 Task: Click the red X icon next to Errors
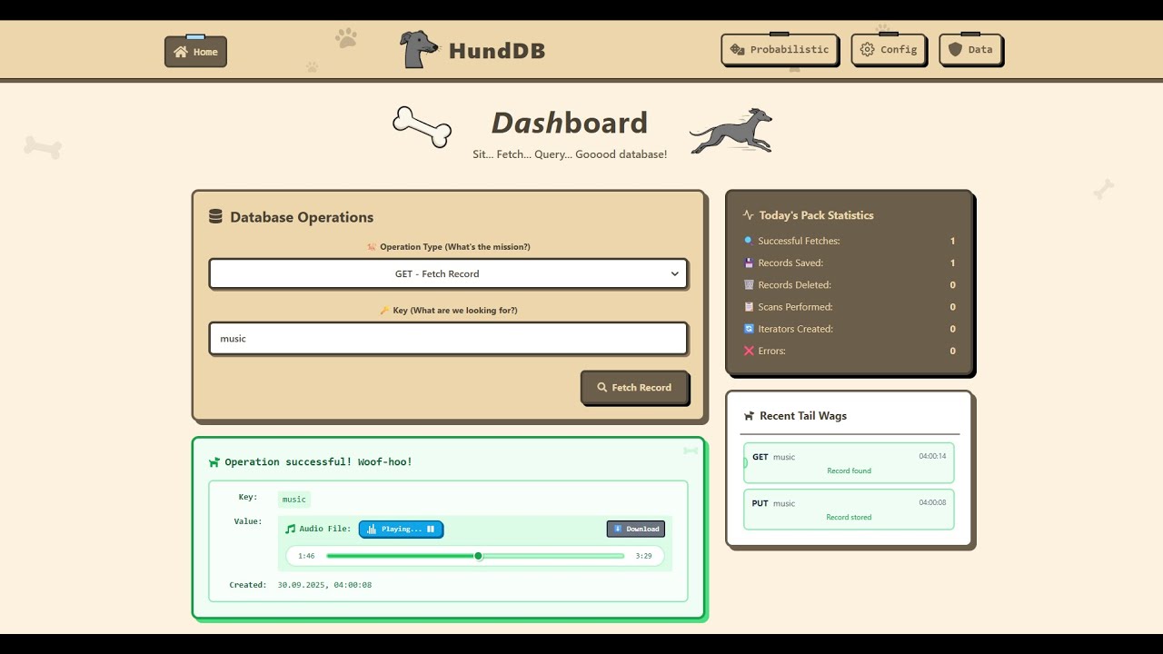click(x=748, y=351)
